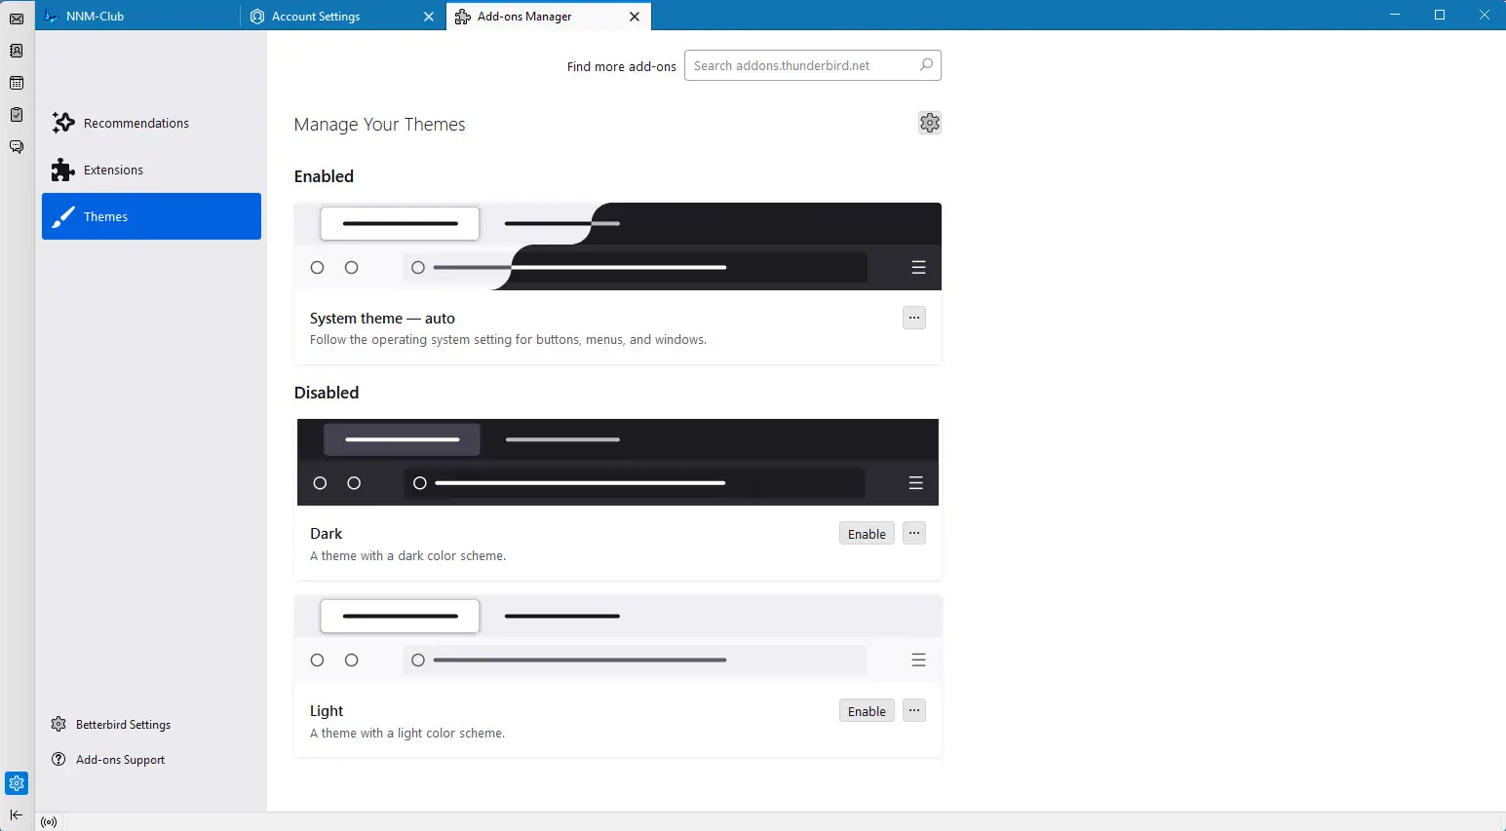Click "A theme with a light color scheme." text
The height and width of the screenshot is (831, 1506).
click(407, 734)
